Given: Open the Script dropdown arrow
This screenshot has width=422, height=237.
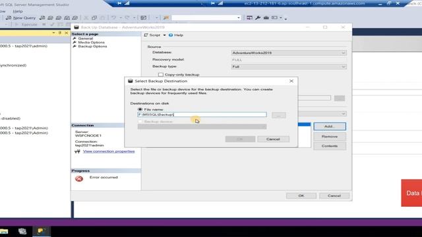Looking at the screenshot, I should click(164, 35).
